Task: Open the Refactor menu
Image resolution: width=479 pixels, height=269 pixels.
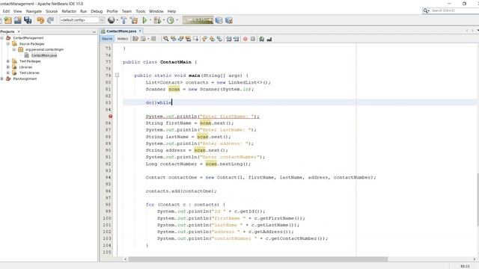Action: tap(69, 11)
